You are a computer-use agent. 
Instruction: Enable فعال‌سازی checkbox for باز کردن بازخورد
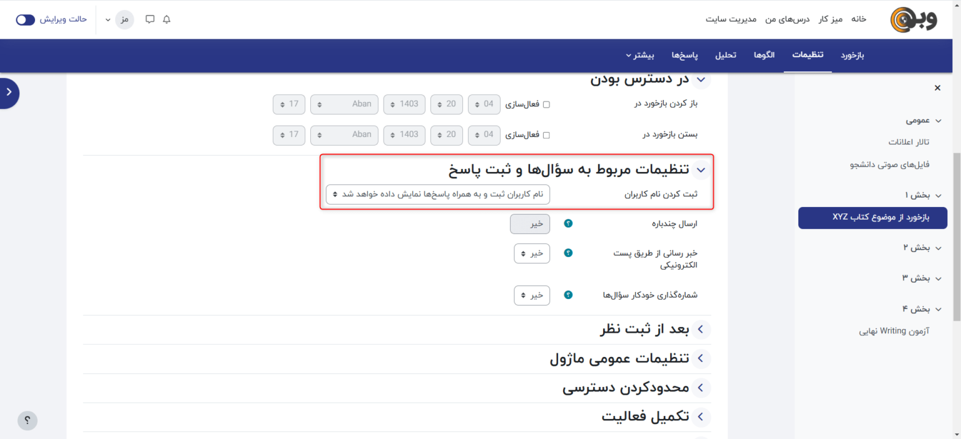click(546, 104)
